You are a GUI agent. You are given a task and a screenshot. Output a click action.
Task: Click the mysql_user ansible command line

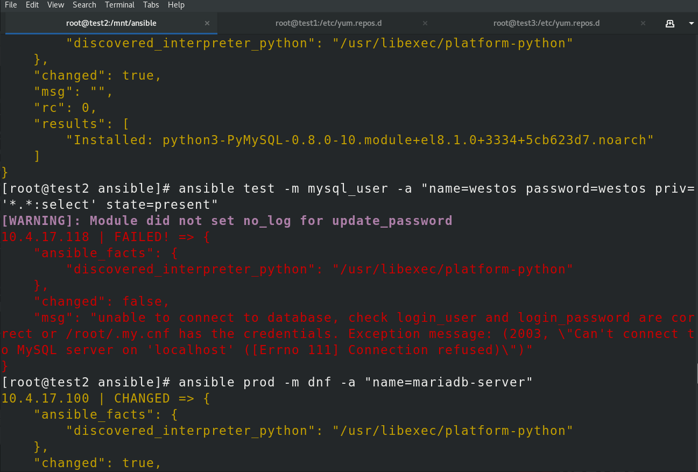coord(349,196)
